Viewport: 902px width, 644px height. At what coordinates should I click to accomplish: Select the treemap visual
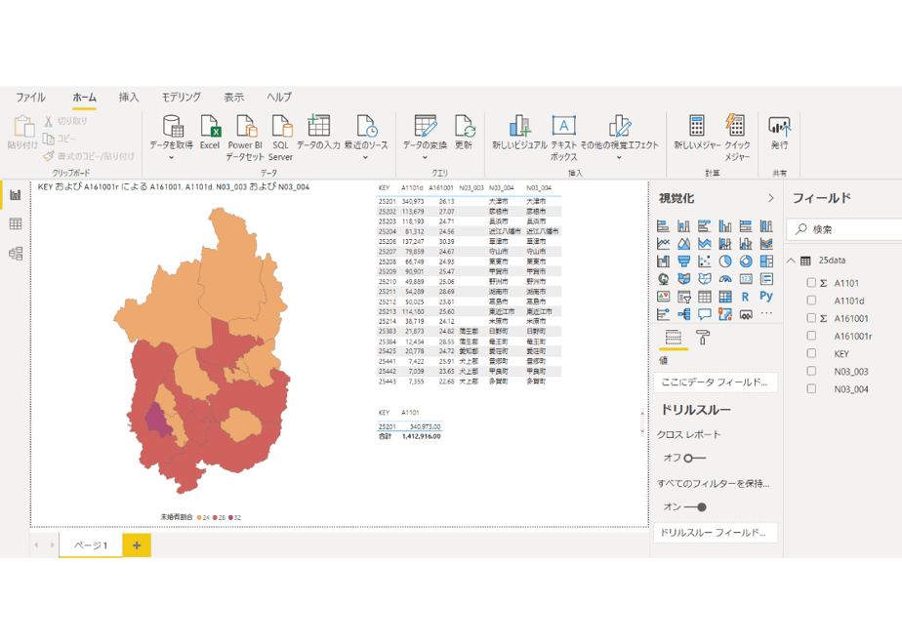(767, 262)
